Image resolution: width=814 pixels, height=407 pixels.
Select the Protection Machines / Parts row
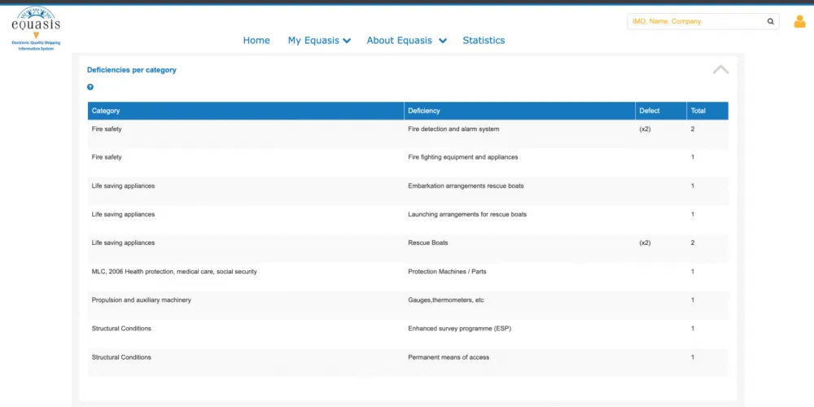click(408, 276)
